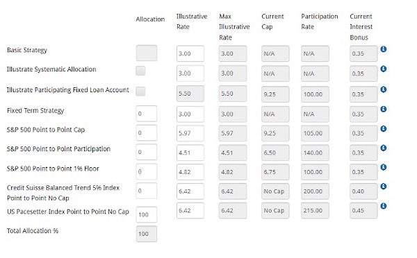Select Fixed Term Strategy allocation field
Viewport: 417px width, 258px height.
point(146,114)
